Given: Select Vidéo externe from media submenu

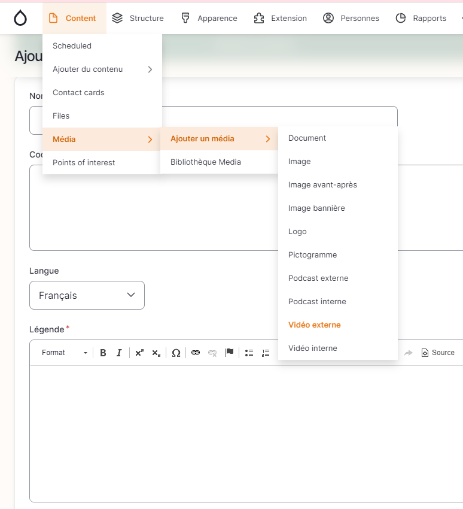Looking at the screenshot, I should 314,325.
